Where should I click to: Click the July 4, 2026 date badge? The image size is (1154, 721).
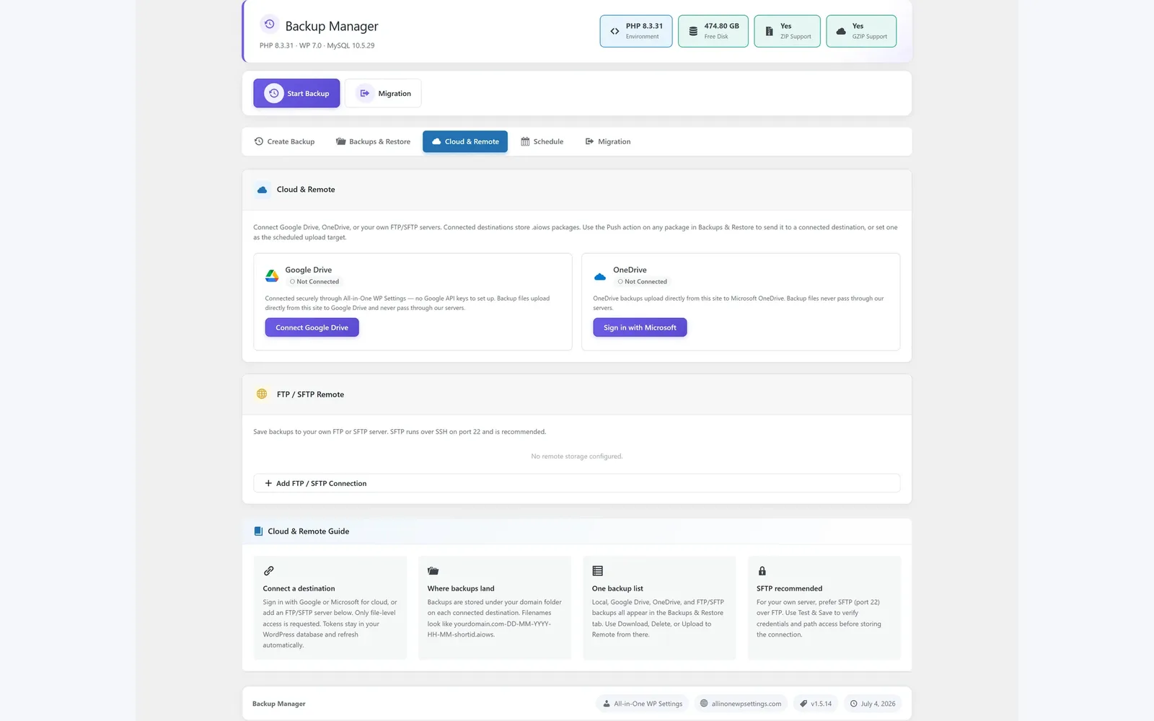873,704
